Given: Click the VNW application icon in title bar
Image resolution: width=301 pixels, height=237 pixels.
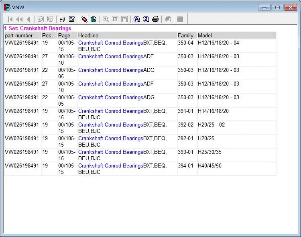Looking at the screenshot, I should coord(7,7).
